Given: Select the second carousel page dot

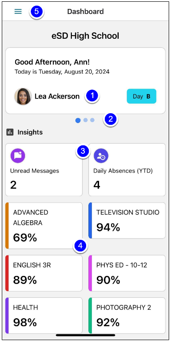Looking at the screenshot, I should click(x=86, y=120).
